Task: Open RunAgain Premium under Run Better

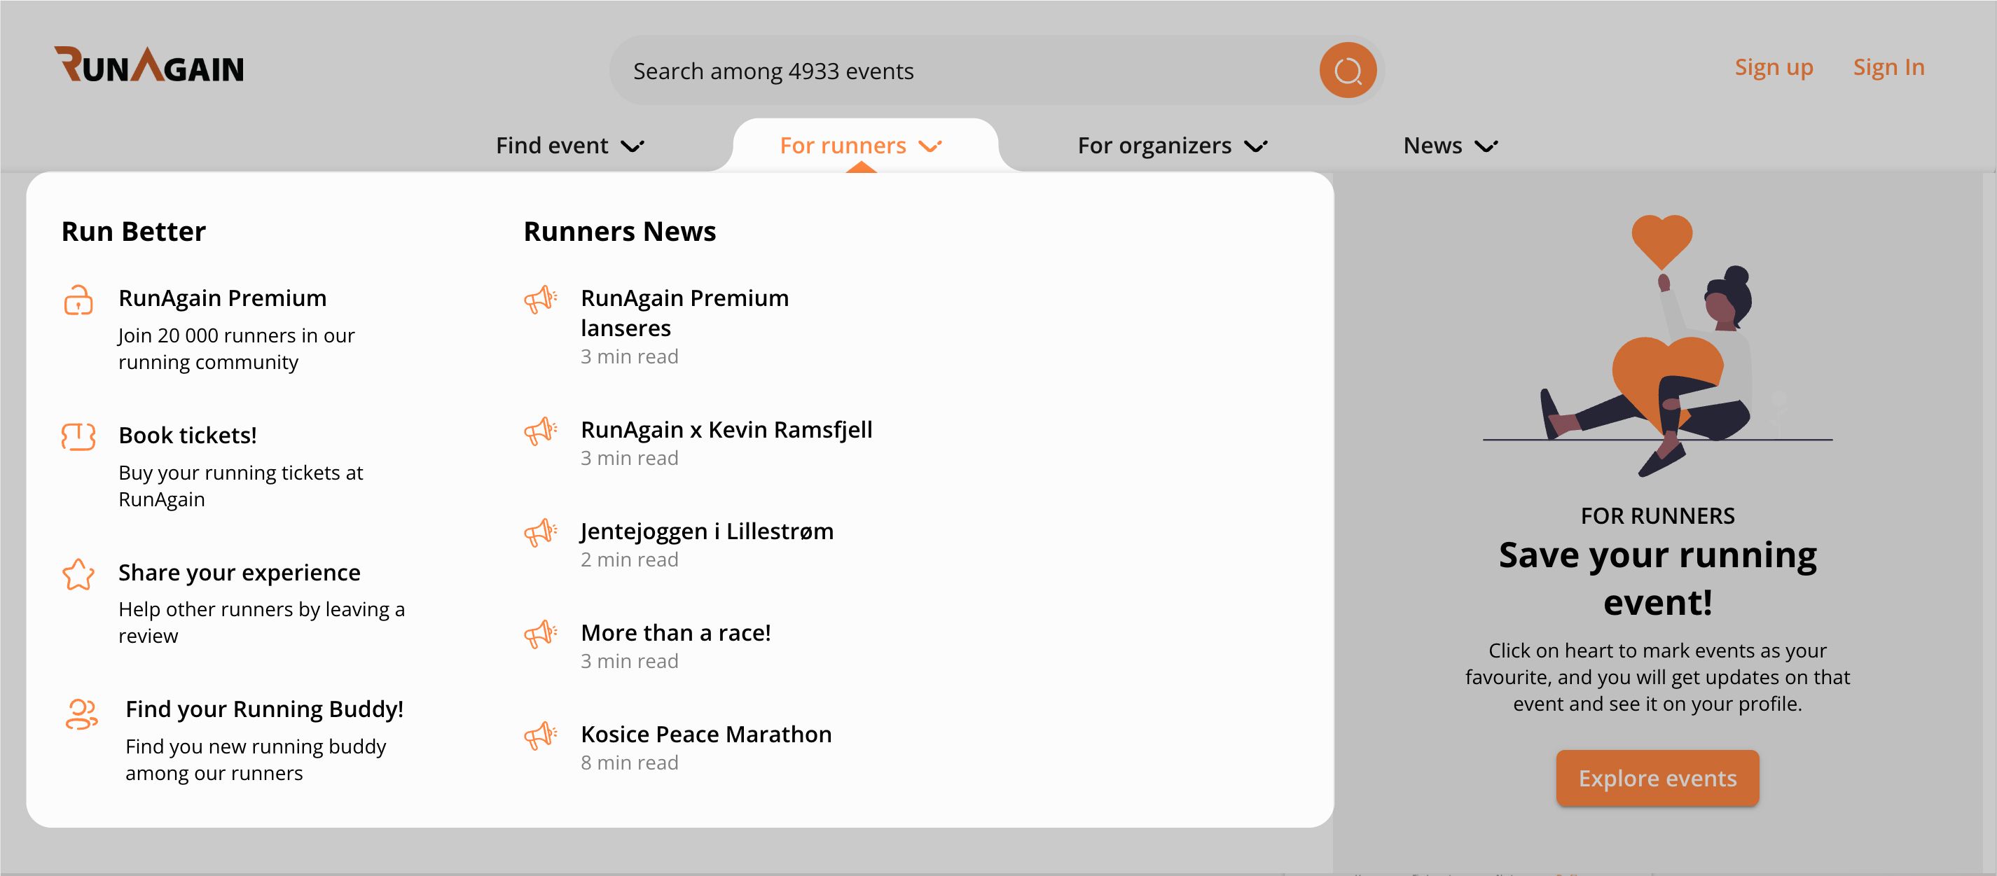Action: (223, 298)
